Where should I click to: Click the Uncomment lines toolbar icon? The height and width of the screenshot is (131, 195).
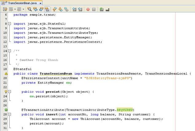107,9
